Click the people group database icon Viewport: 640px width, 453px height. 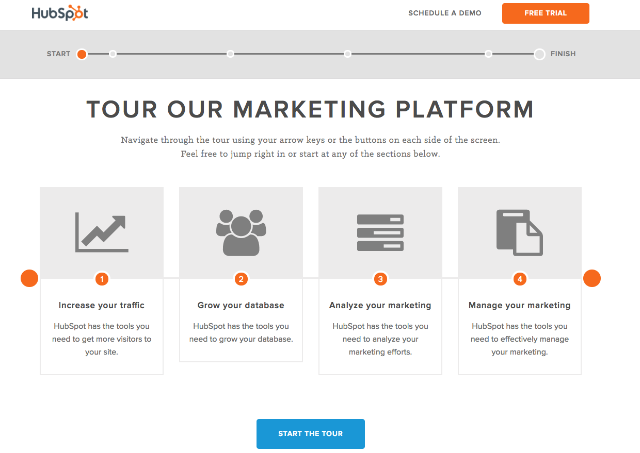[x=241, y=232]
